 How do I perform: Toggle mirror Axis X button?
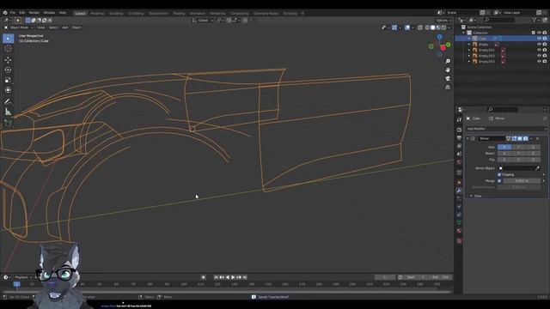pos(504,147)
